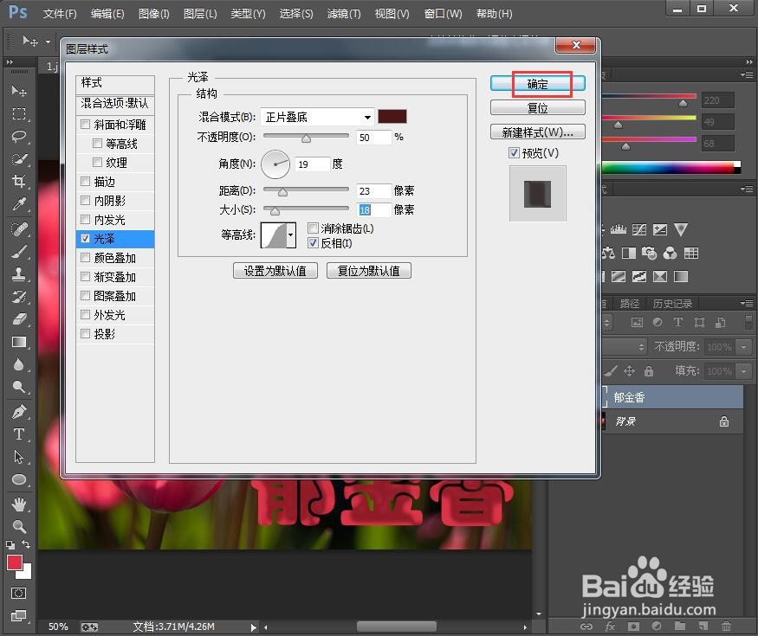Viewport: 758px width, 636px height.
Task: Enable the 斜面和浮雕 checkbox
Action: coord(86,125)
